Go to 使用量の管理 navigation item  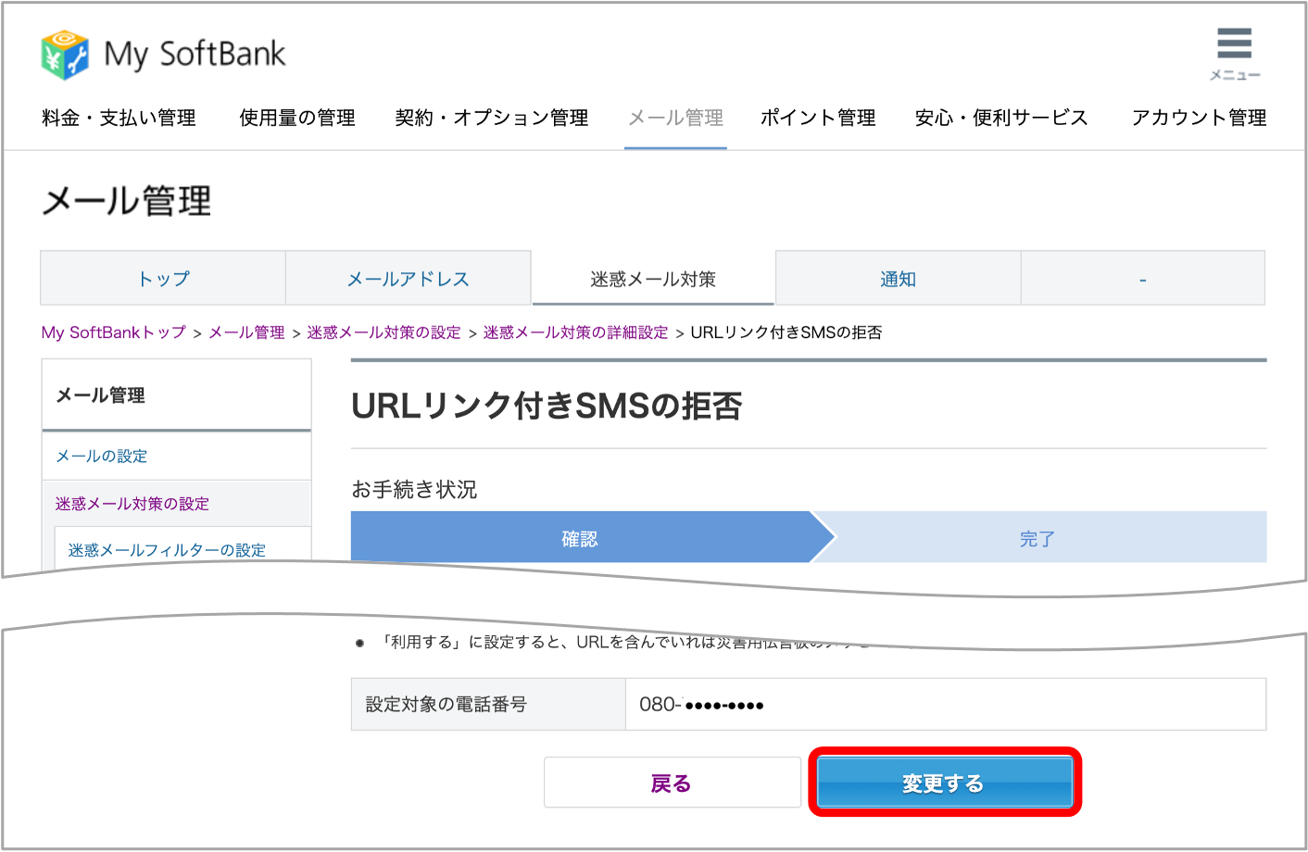pyautogui.click(x=297, y=118)
